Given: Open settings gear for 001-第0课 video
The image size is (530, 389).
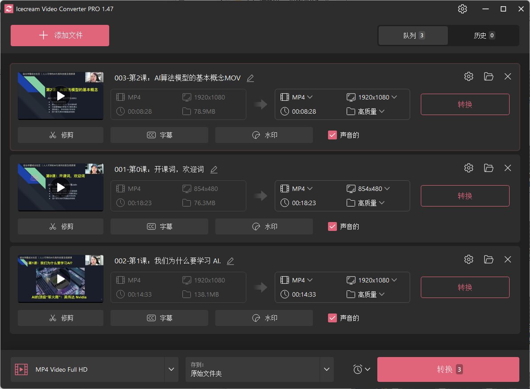Looking at the screenshot, I should [469, 168].
